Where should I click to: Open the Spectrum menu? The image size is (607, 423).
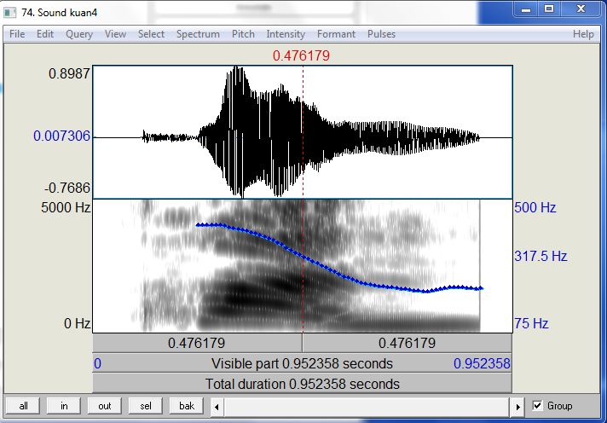pos(198,34)
